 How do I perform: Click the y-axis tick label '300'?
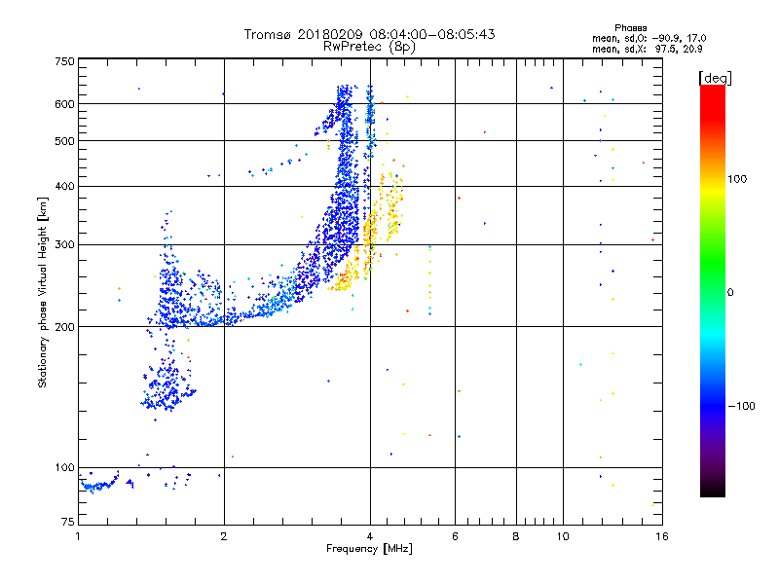coord(64,244)
